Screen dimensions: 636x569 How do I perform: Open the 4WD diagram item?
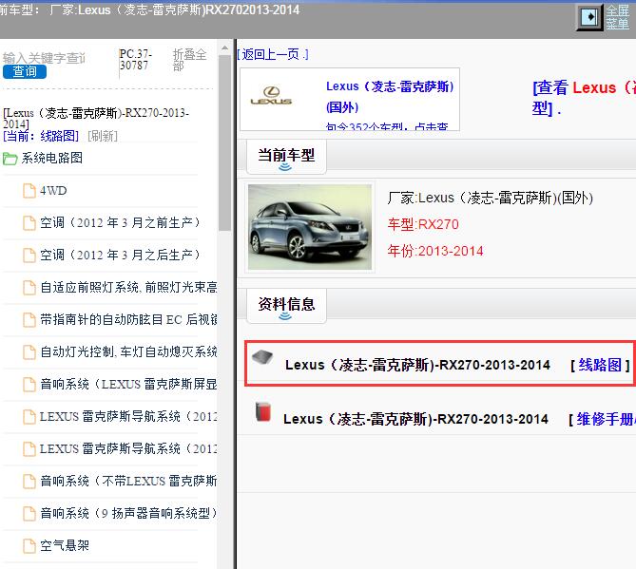(x=53, y=190)
